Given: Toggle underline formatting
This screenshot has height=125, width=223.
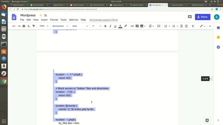Looking at the screenshot, I should tap(115, 26).
